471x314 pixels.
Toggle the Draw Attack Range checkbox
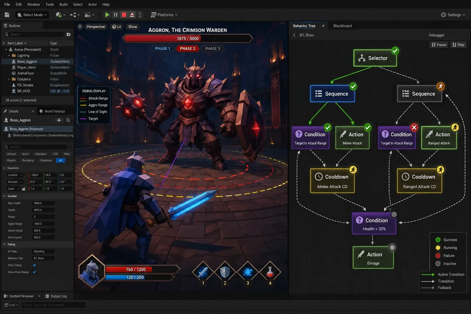pyautogui.click(x=34, y=272)
